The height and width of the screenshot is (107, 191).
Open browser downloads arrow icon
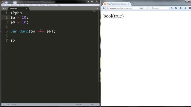pyautogui.click(x=181, y=8)
